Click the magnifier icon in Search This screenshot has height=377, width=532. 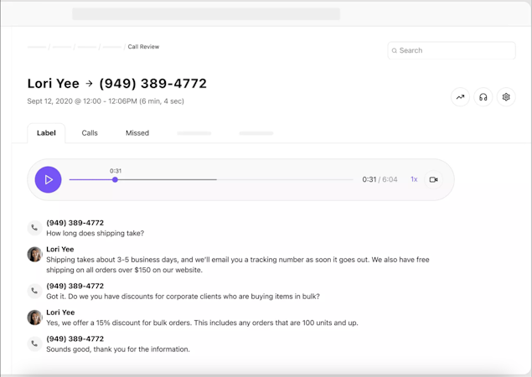point(395,50)
